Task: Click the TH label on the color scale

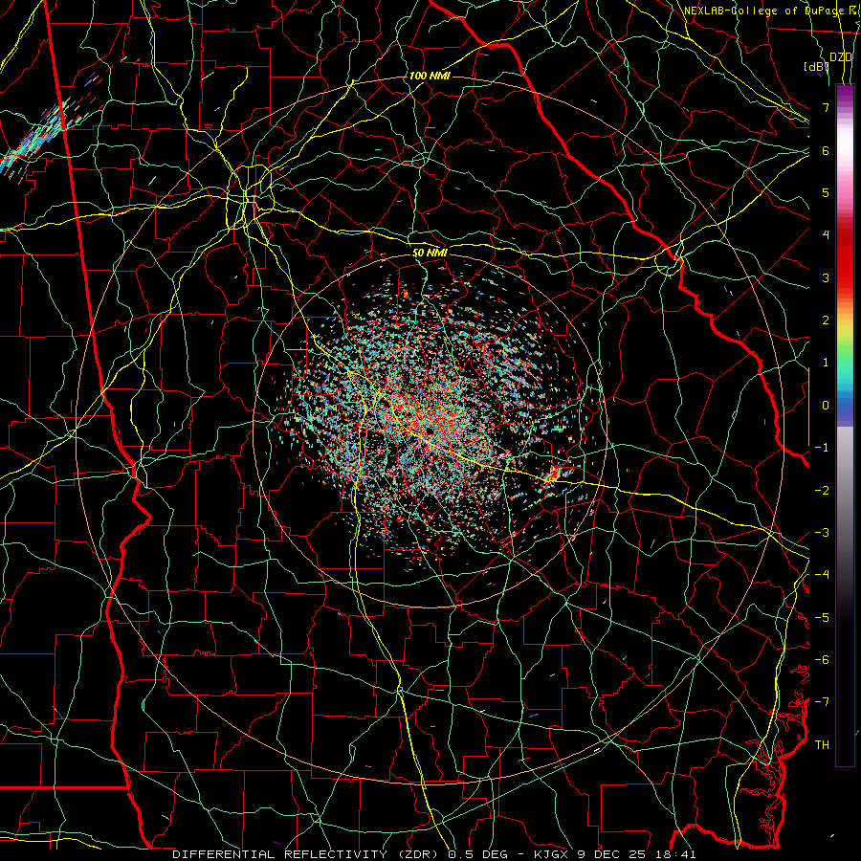Action: [822, 745]
